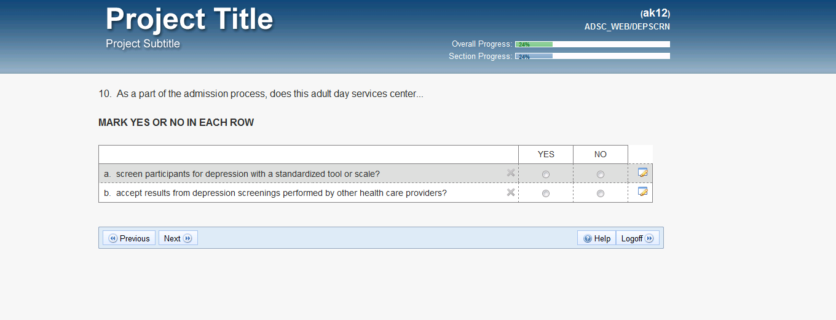The height and width of the screenshot is (320, 836).
Task: Open the comment note icon for row a
Action: 642,173
